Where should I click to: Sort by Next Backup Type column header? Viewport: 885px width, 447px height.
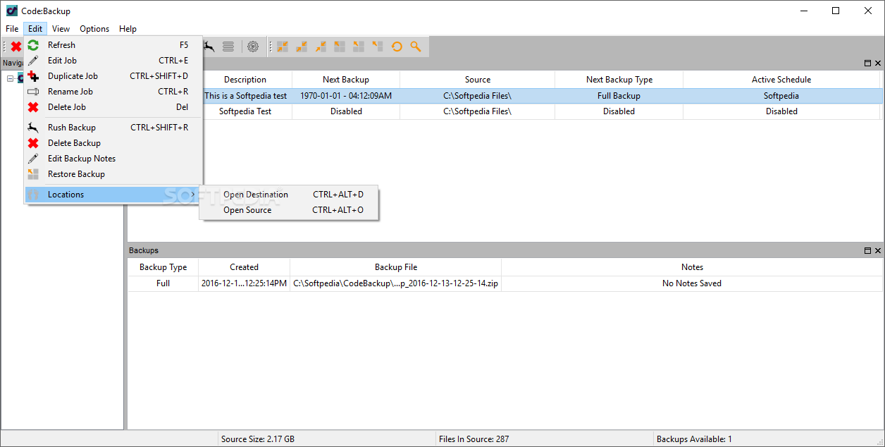(619, 80)
